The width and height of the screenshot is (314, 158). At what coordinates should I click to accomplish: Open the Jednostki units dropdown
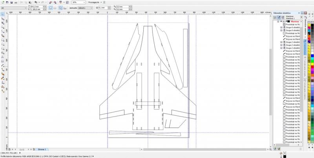tap(85, 7)
